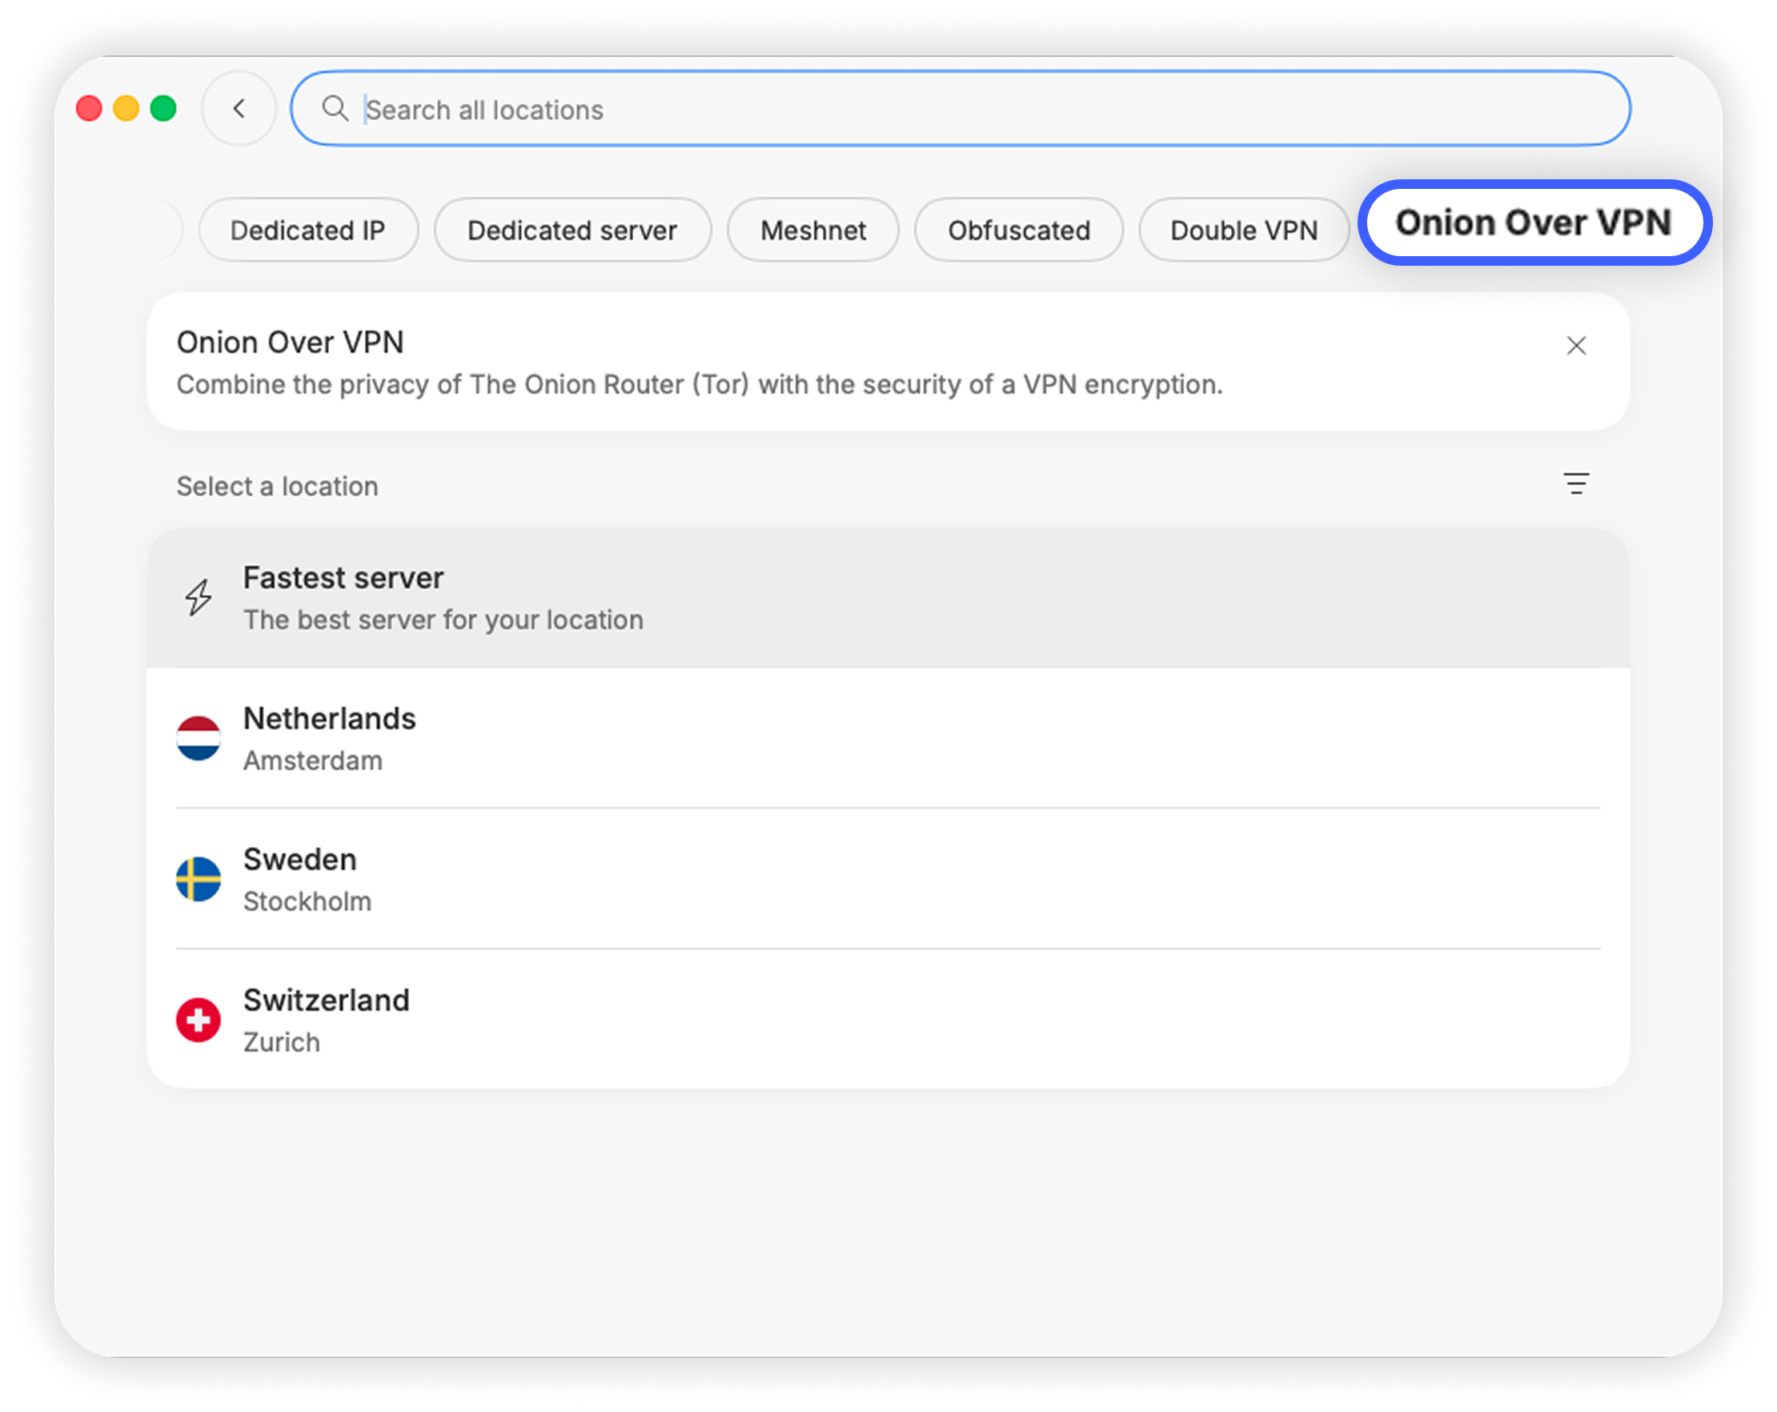Switch to the Obfuscated category
This screenshot has height=1412, width=1777.
pyautogui.click(x=1019, y=230)
